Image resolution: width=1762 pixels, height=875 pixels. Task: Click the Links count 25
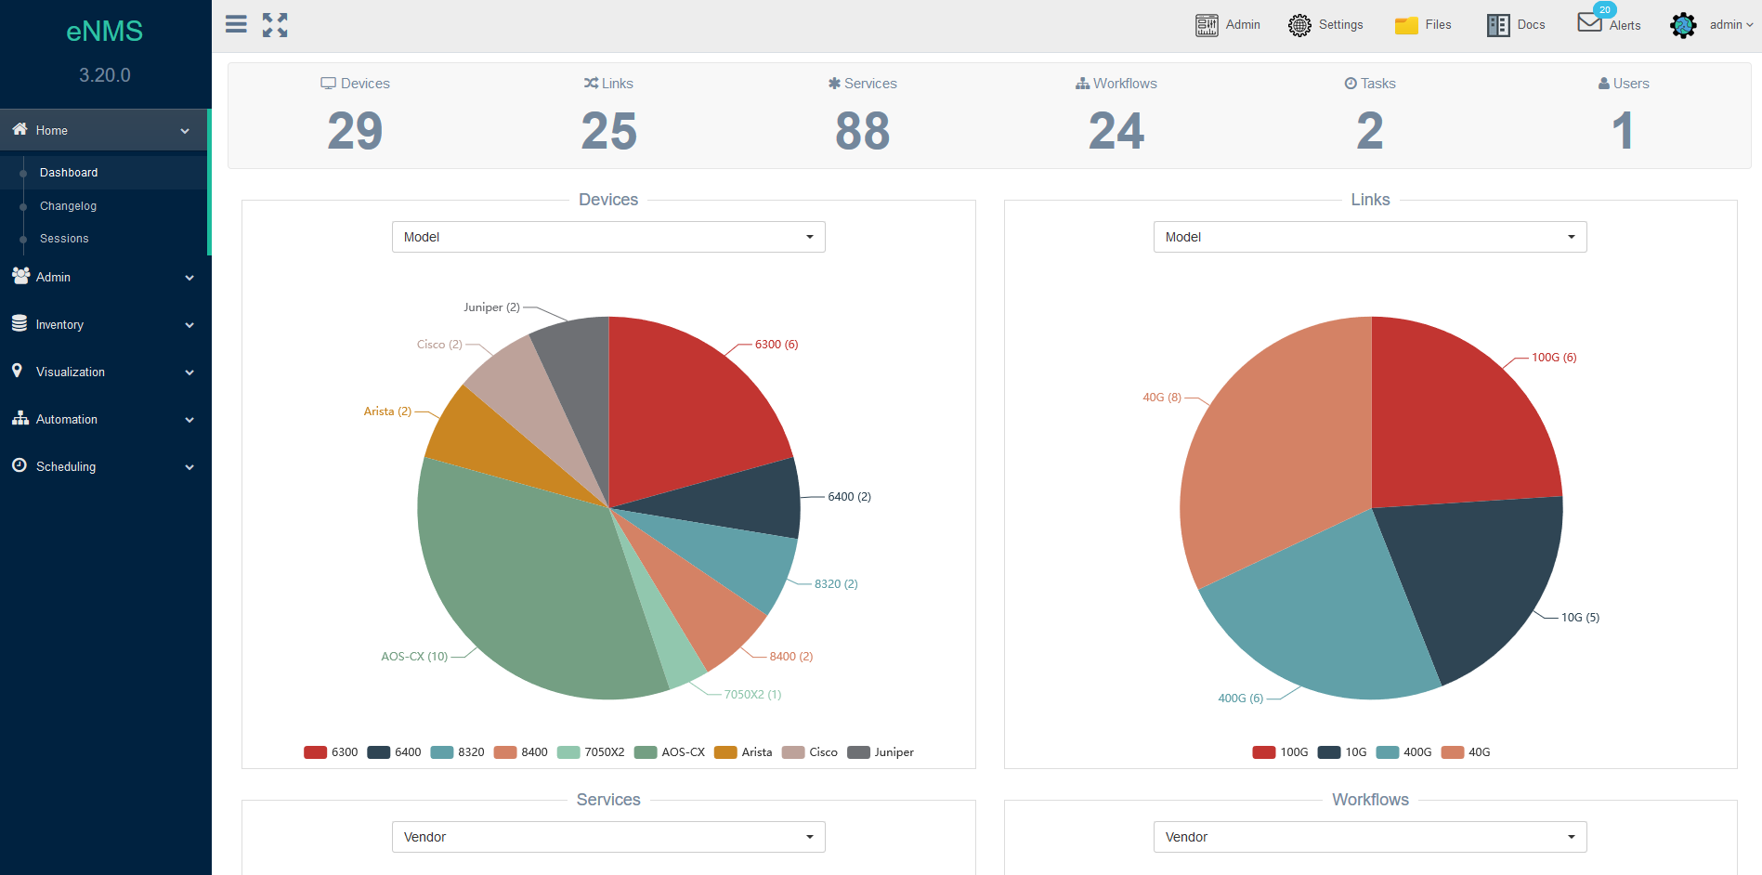click(x=609, y=131)
